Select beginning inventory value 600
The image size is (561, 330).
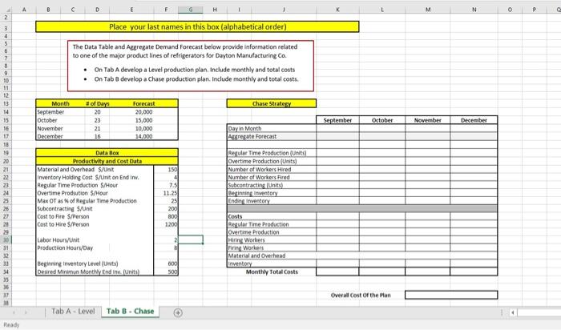166,264
